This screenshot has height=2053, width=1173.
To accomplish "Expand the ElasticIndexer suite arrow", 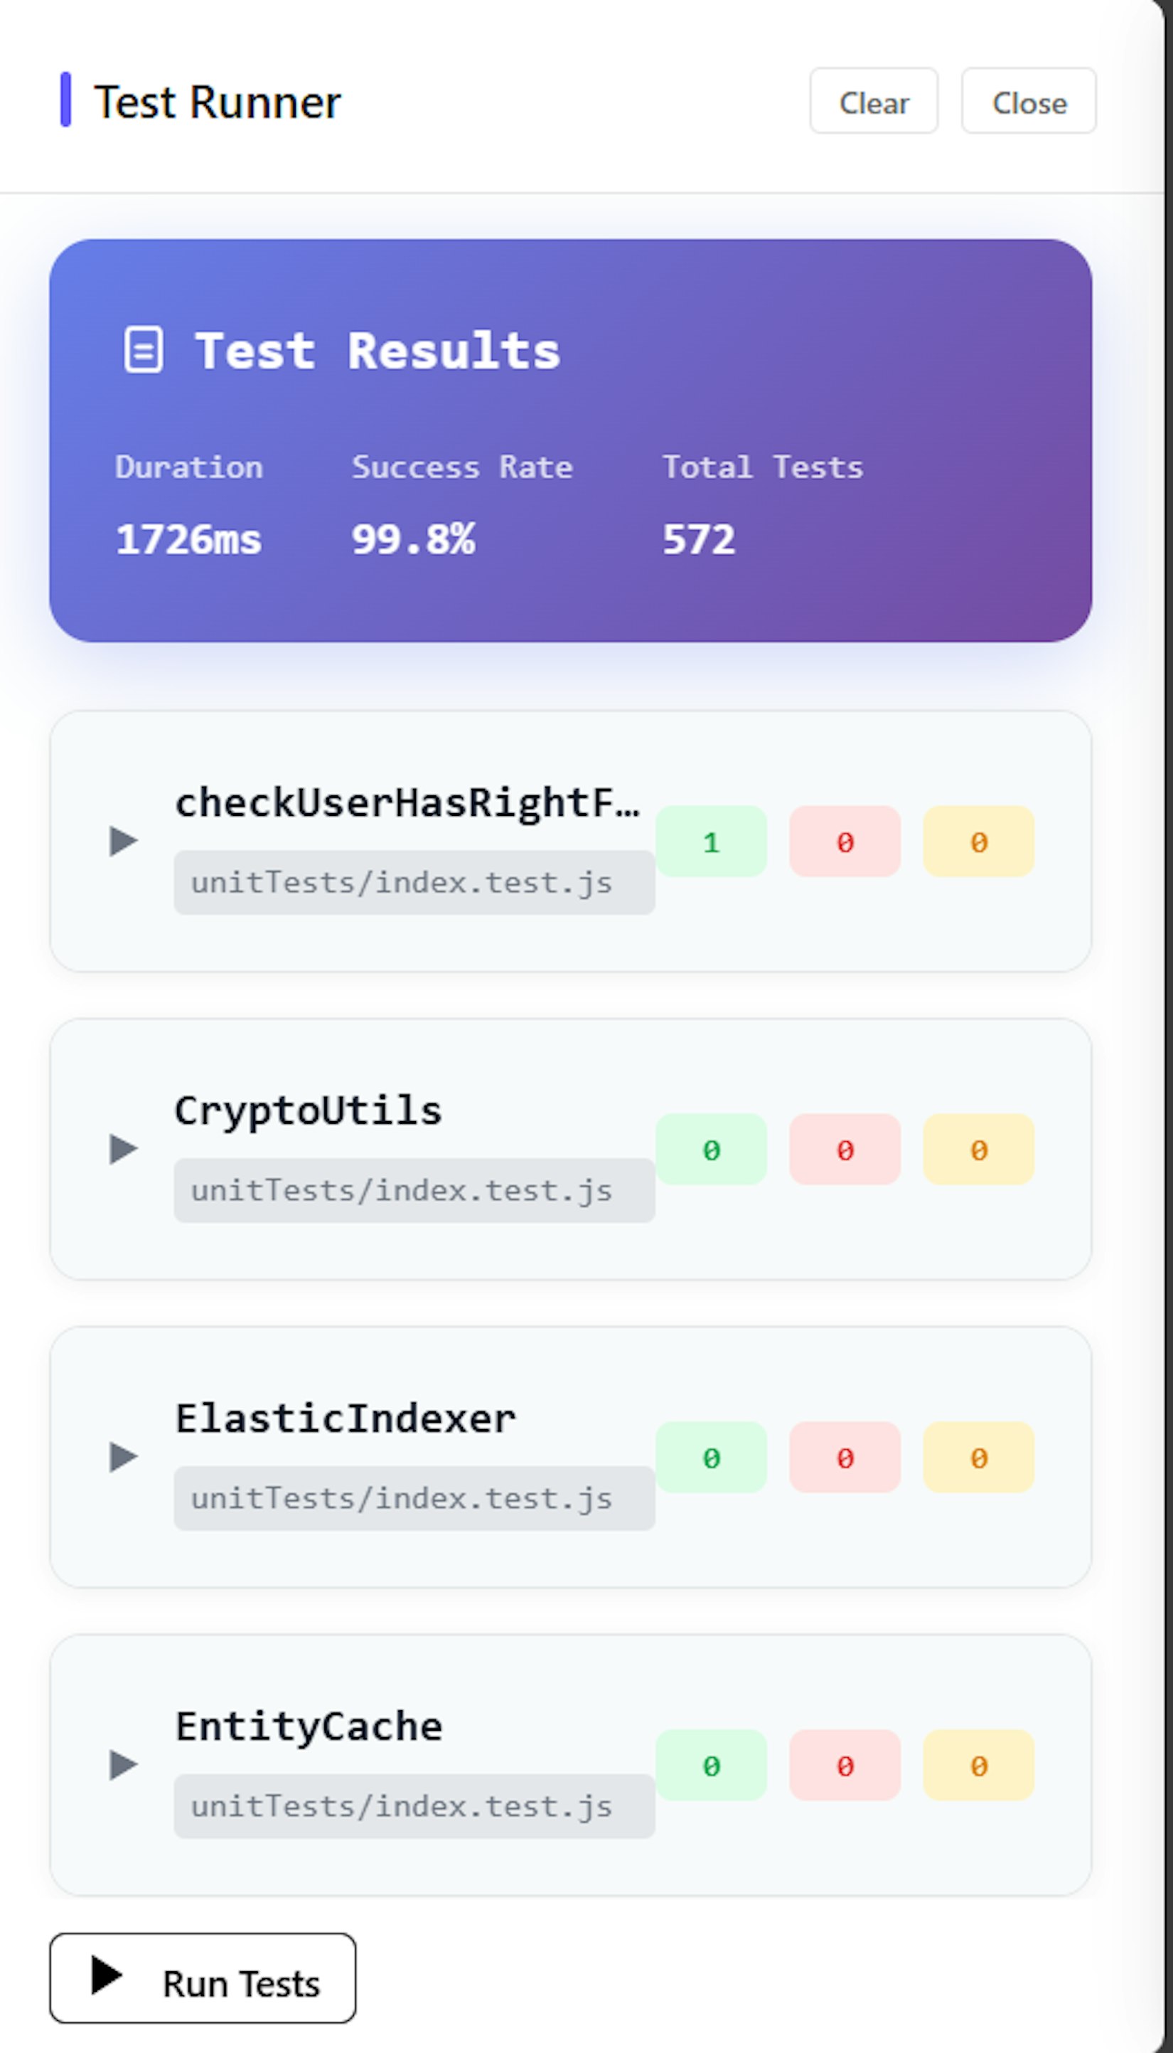I will (x=123, y=1458).
